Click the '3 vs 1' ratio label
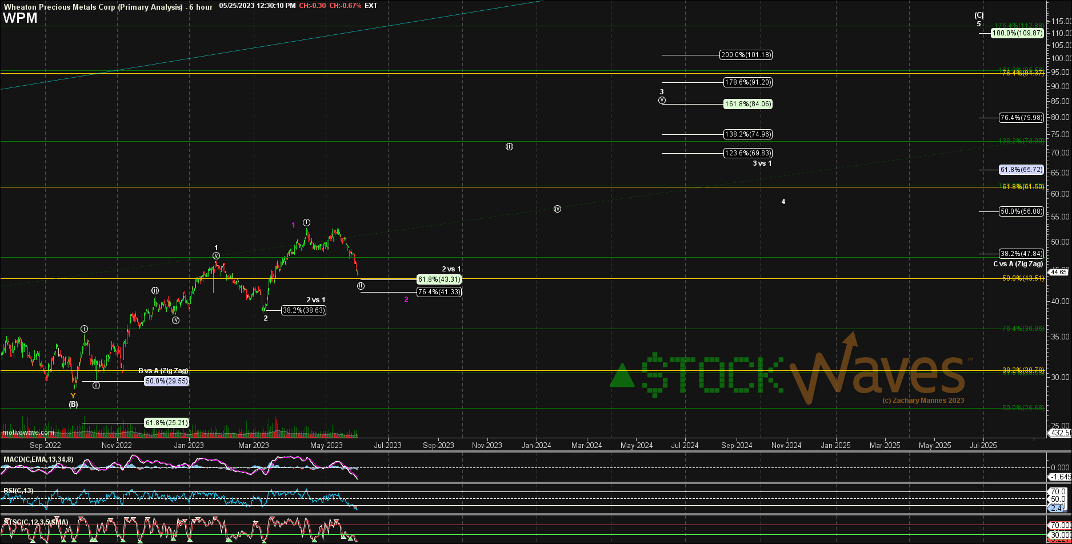 coord(762,163)
